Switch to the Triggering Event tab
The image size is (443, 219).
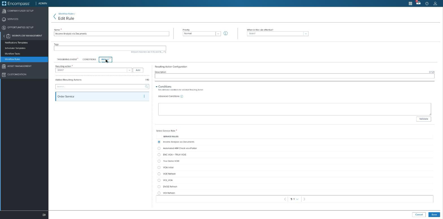pyautogui.click(x=67, y=59)
